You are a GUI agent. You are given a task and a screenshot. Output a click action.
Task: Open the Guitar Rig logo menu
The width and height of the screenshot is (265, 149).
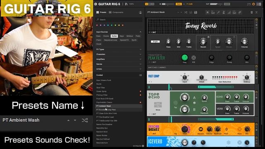pyautogui.click(x=96, y=4)
